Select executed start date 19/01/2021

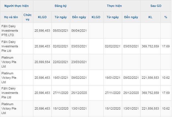(x=113, y=78)
